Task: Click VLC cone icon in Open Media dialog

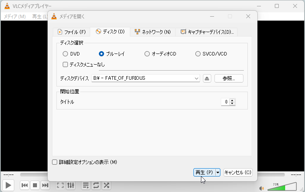Action: coord(54,17)
